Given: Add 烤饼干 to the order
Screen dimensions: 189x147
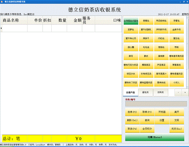Looking at the screenshot, I should pos(146,38).
